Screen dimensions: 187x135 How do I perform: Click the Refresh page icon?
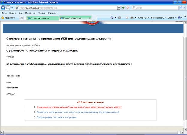(123, 8)
